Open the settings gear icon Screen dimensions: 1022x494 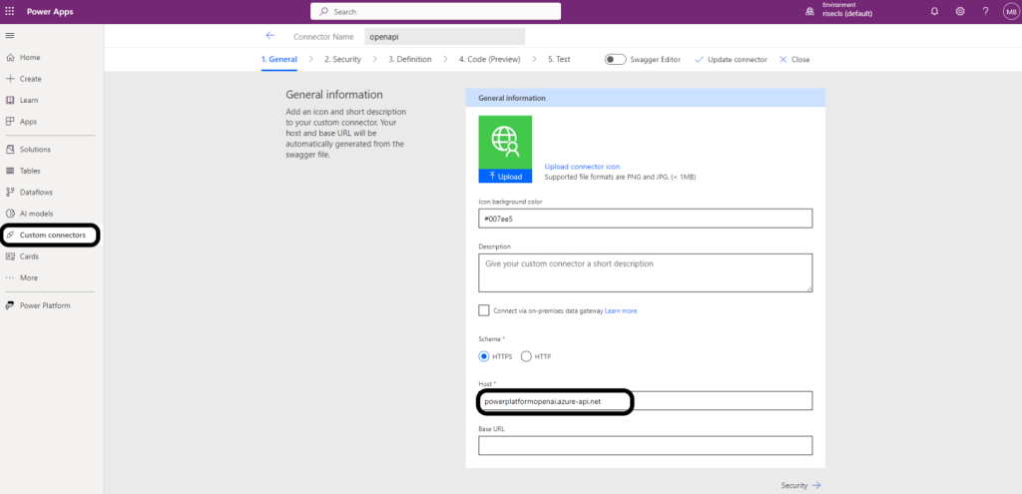960,11
